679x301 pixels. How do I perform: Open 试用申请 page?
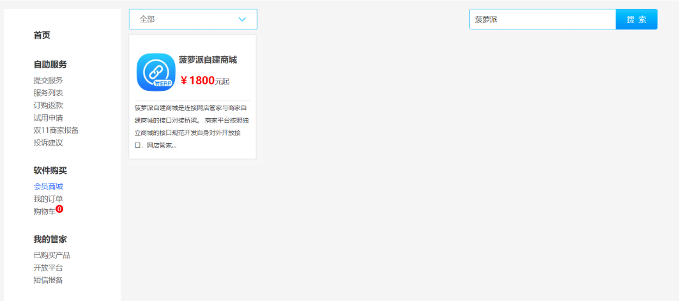tap(49, 118)
